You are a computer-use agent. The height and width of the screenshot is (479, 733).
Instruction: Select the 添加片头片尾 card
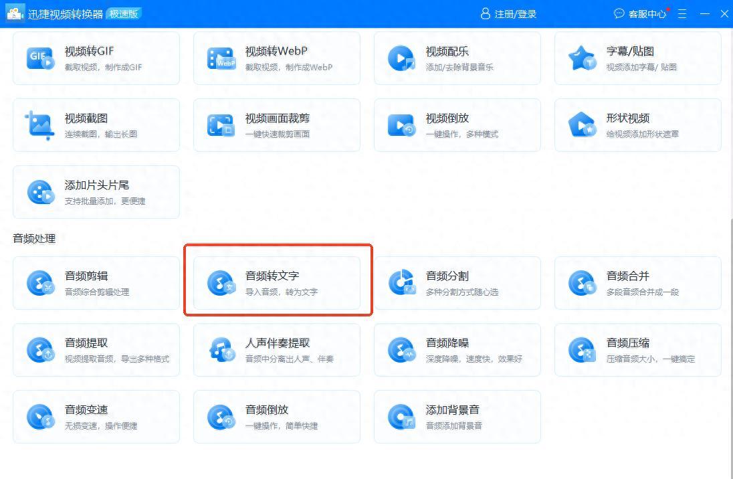96,192
